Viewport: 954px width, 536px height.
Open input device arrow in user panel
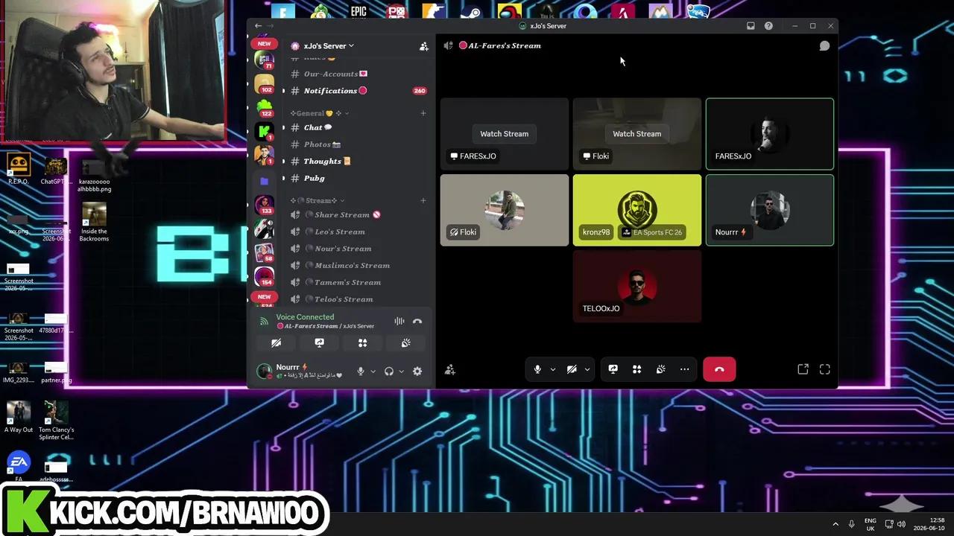tap(373, 371)
